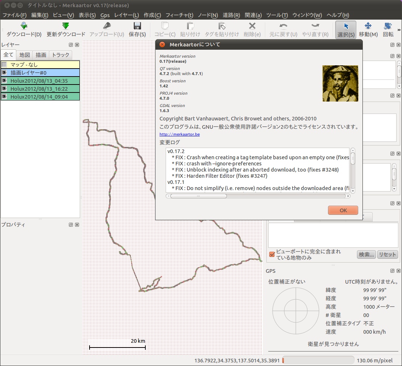Open the Gps menu
402x366 pixels.
pyautogui.click(x=105, y=15)
